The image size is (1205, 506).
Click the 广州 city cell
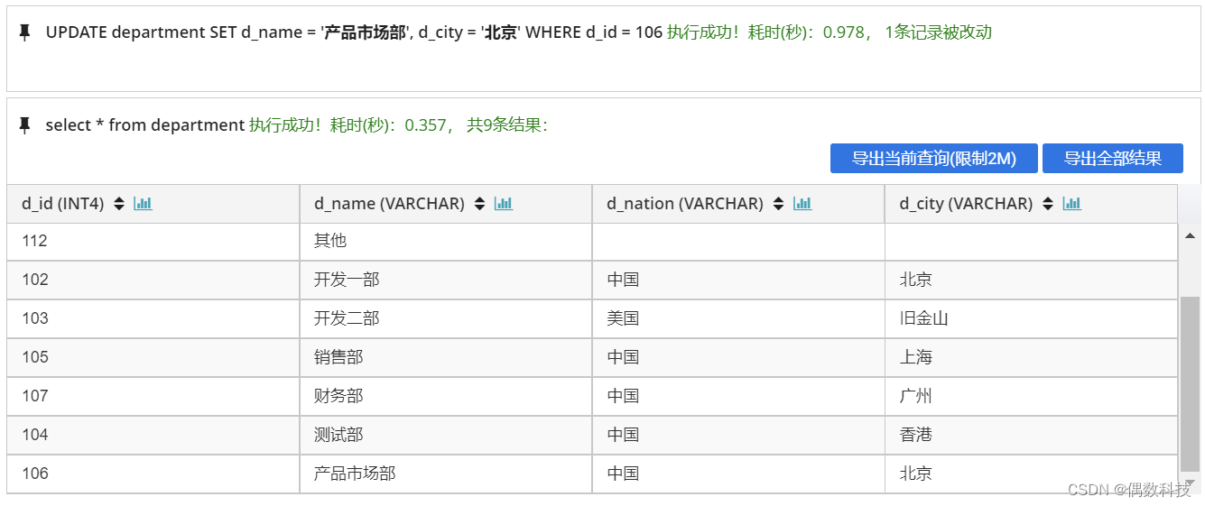click(x=1031, y=396)
